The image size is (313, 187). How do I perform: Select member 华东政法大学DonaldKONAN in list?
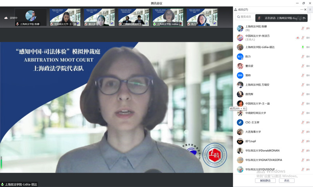pos(262,151)
